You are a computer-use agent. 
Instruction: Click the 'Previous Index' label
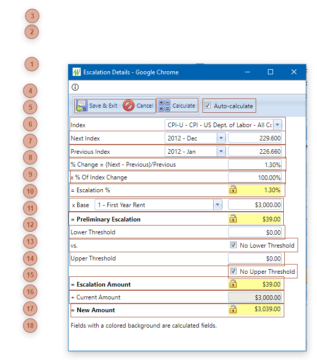[x=90, y=152]
